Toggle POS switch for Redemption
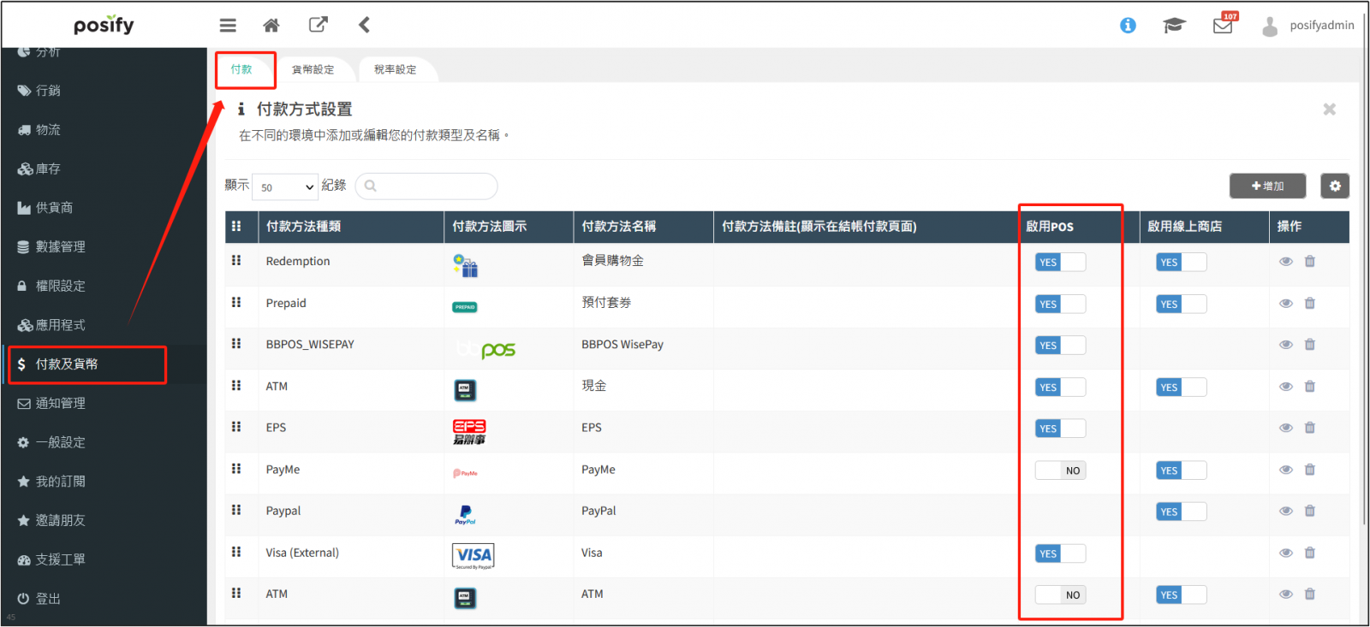The width and height of the screenshot is (1370, 627). pyautogui.click(x=1060, y=263)
